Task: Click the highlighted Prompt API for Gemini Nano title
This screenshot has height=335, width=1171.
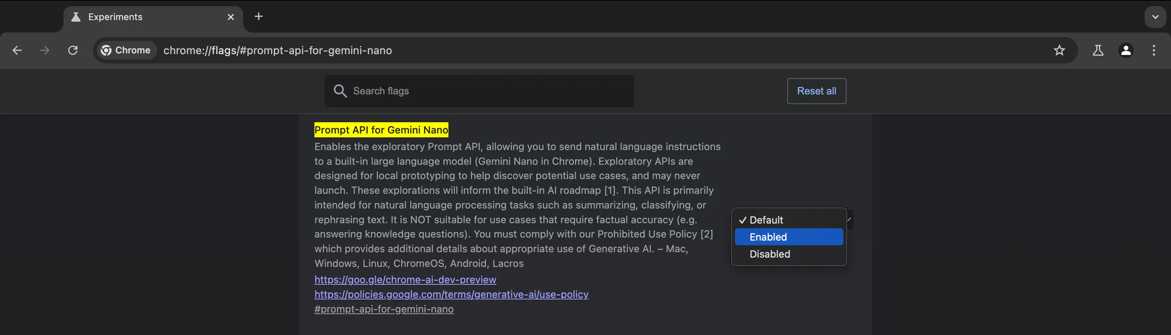Action: coord(381,130)
